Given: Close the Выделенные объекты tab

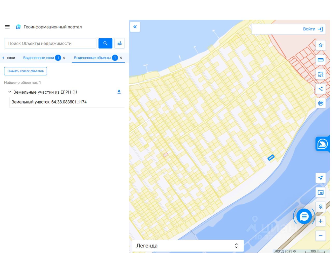Looking at the screenshot, I should click(121, 58).
